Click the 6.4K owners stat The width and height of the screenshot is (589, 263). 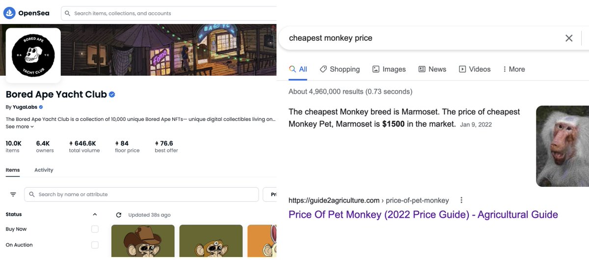45,146
